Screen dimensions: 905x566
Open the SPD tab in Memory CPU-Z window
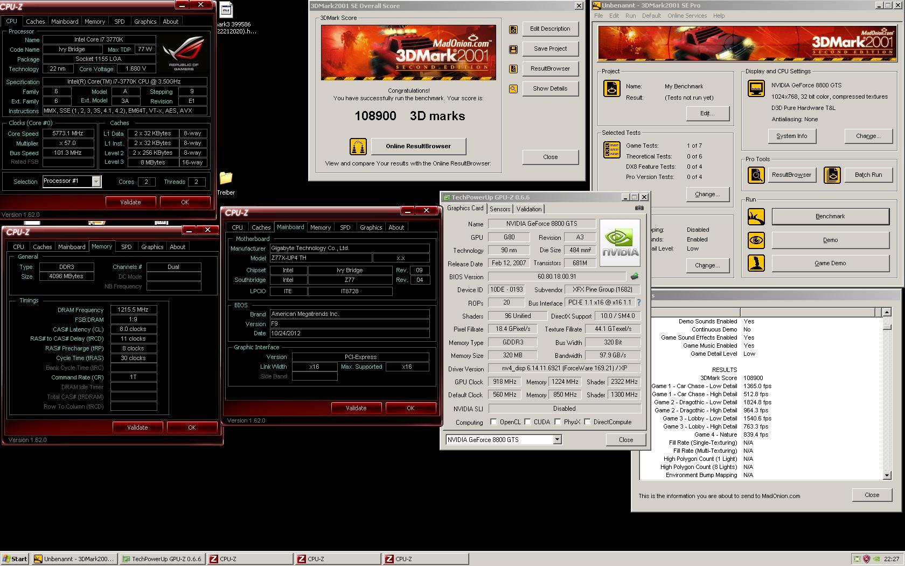coord(127,247)
